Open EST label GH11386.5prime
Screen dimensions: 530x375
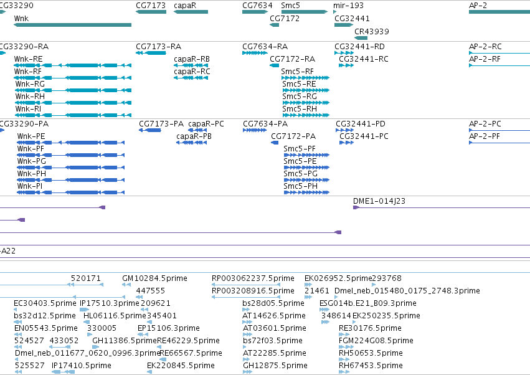click(x=125, y=341)
